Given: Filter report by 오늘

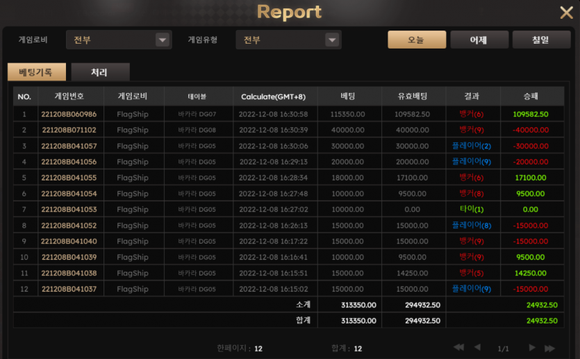Looking at the screenshot, I should click(417, 40).
